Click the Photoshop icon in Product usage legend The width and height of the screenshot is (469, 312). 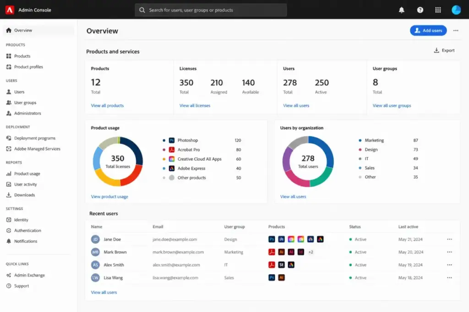pos(172,140)
